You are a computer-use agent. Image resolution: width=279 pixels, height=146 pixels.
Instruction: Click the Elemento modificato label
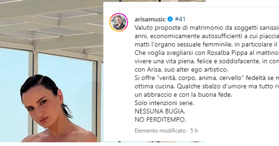click(x=160, y=131)
